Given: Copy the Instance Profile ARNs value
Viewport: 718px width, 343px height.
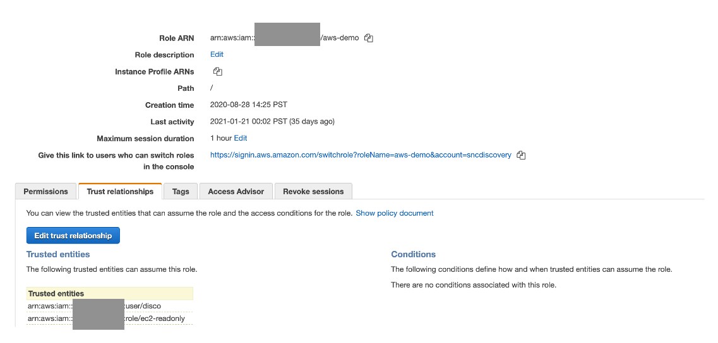Looking at the screenshot, I should click(217, 71).
